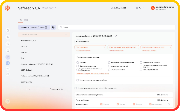Select the SCEP Default template
Screen dimensions: 180x111
(x=26, y=70)
